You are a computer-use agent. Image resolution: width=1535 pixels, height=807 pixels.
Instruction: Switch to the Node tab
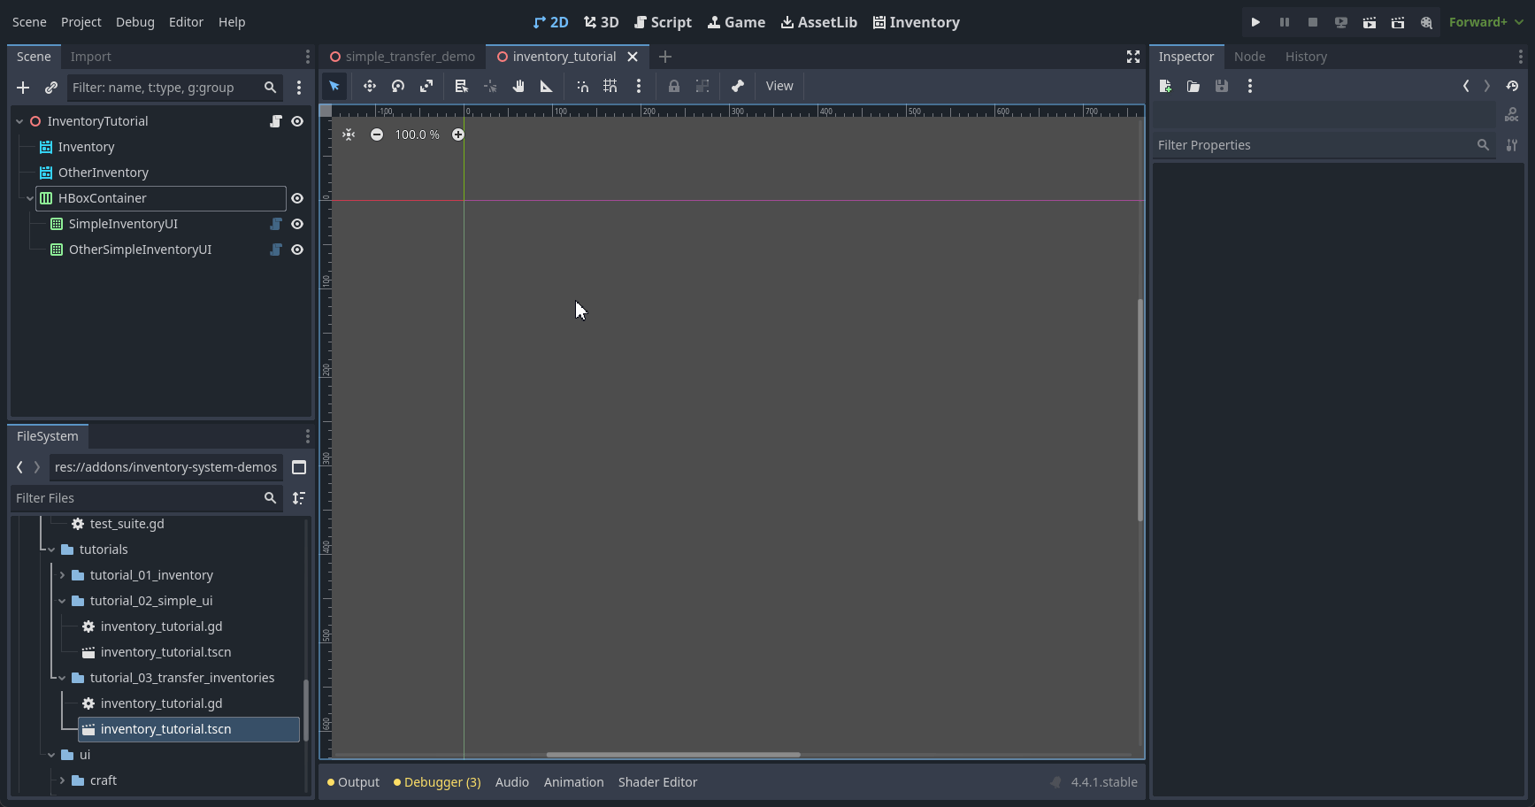point(1249,57)
